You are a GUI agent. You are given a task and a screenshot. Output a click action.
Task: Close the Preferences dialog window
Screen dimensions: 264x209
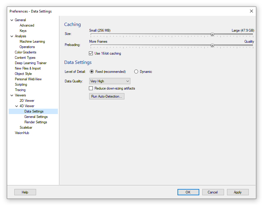251,11
